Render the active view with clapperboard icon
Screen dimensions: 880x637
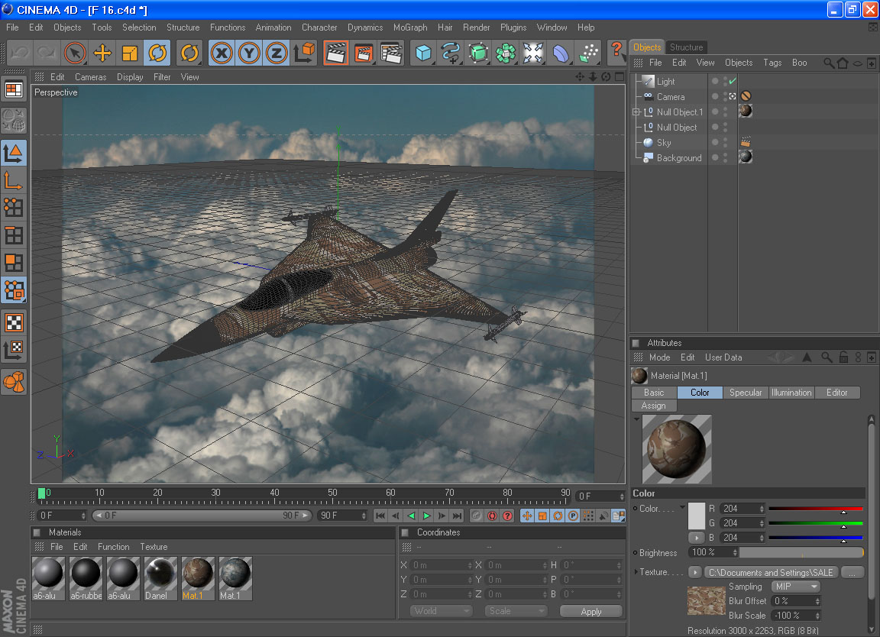pos(335,53)
